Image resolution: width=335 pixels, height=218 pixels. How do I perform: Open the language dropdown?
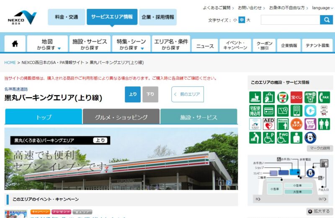322,8
